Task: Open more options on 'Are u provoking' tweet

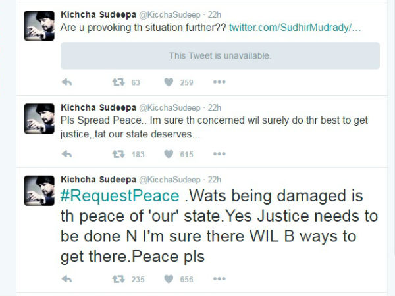Action: (x=219, y=82)
